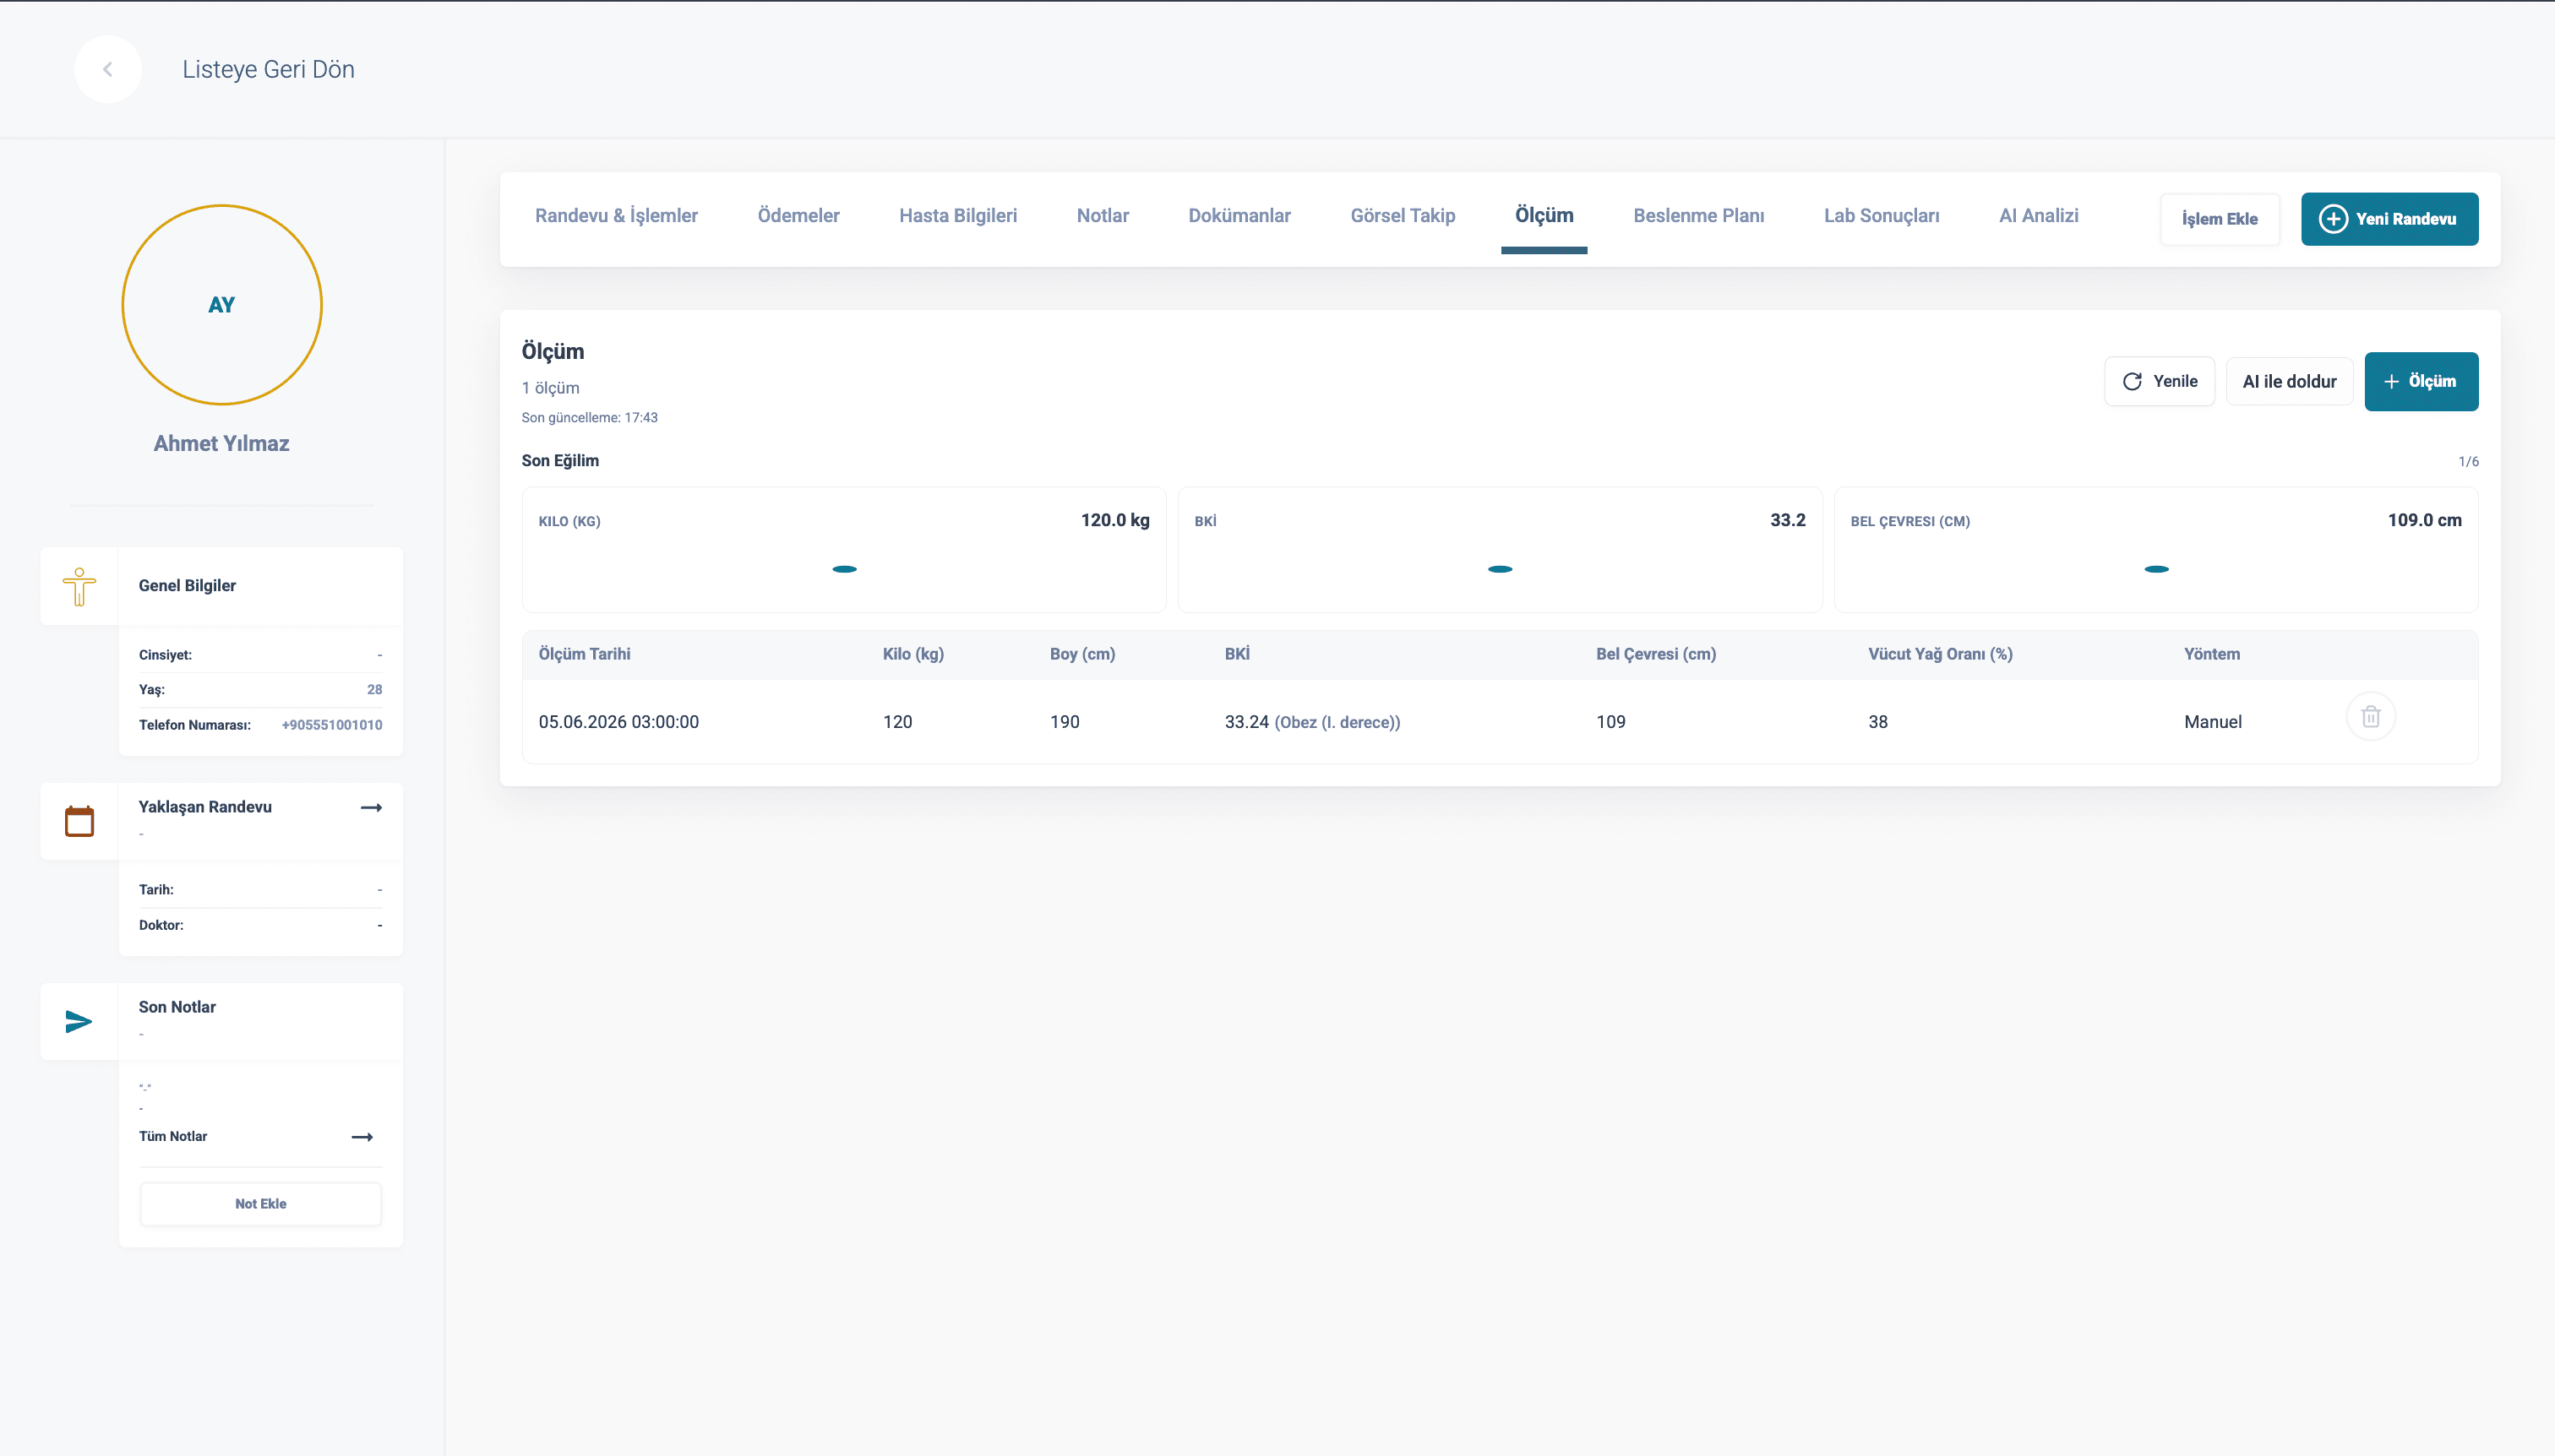
Task: Click AI ile doldur button
Action: (2289, 381)
